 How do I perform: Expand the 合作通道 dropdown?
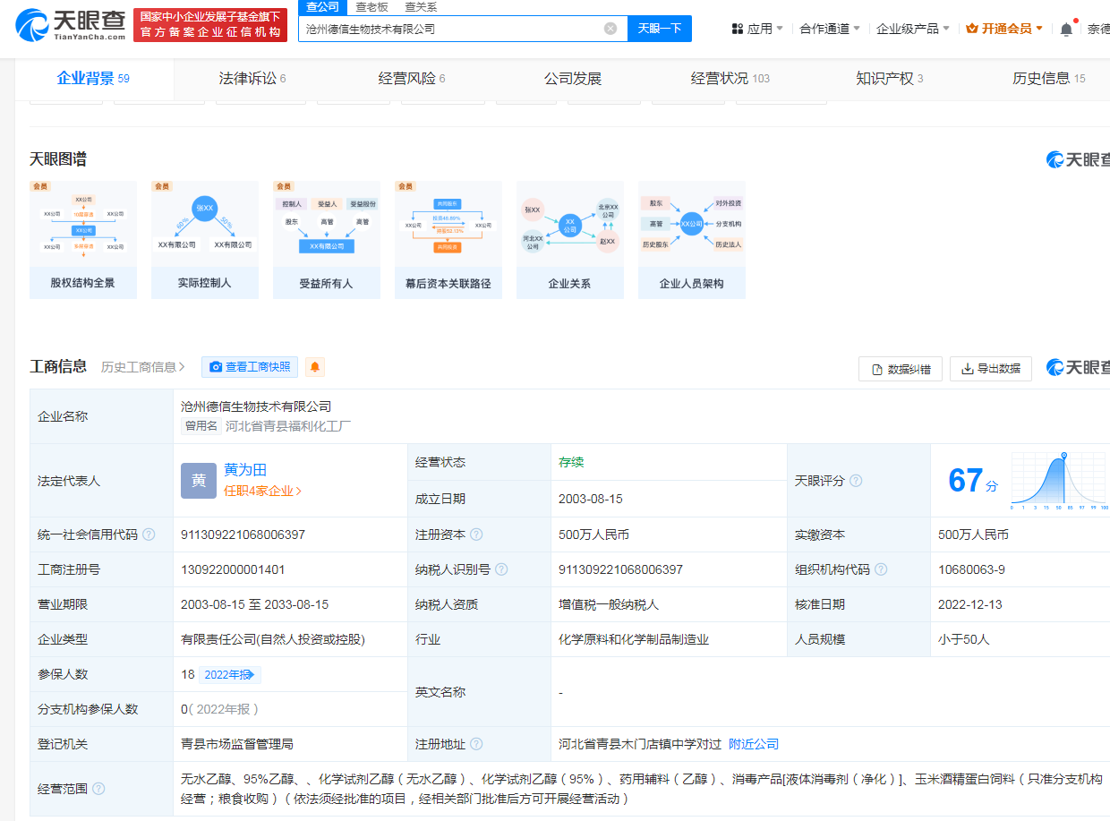(830, 29)
